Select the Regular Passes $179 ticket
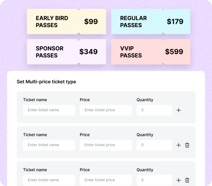The image size is (212, 186). coord(151,22)
